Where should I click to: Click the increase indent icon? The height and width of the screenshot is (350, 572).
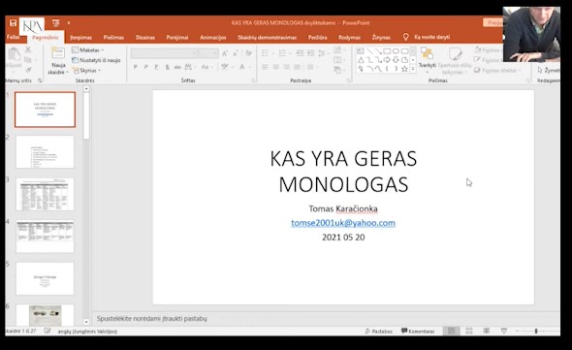pos(311,53)
